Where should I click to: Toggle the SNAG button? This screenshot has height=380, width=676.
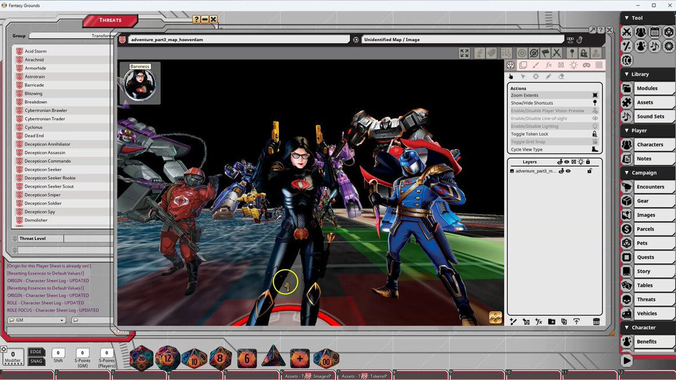coord(36,361)
